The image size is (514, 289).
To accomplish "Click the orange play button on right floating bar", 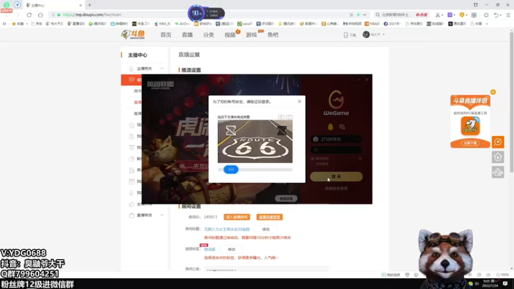I will click(x=497, y=142).
